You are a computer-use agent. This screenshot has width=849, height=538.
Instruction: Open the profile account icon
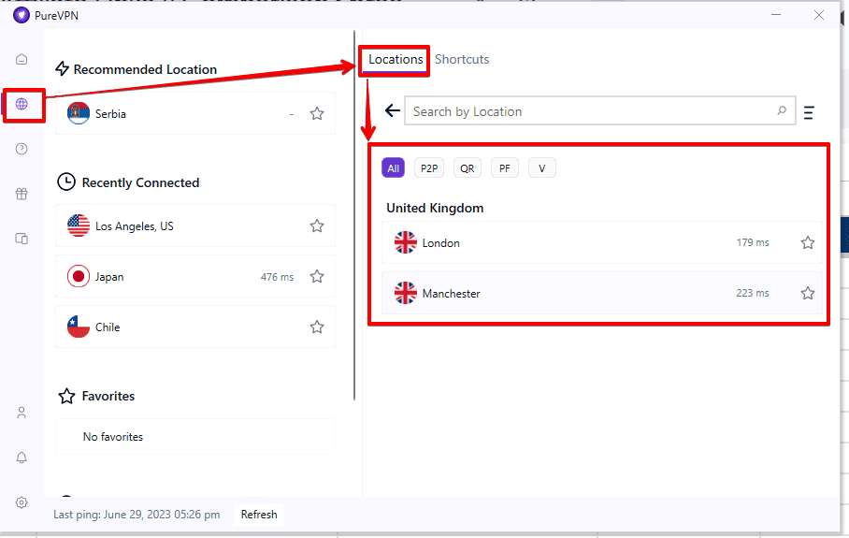22,413
